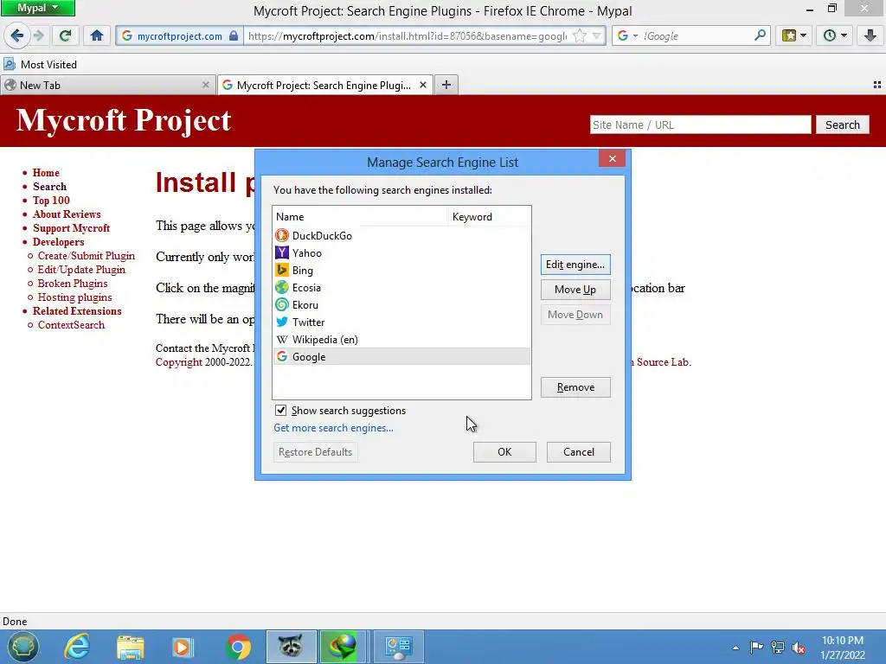886x664 pixels.
Task: Select the Google search engine row
Action: 401,357
